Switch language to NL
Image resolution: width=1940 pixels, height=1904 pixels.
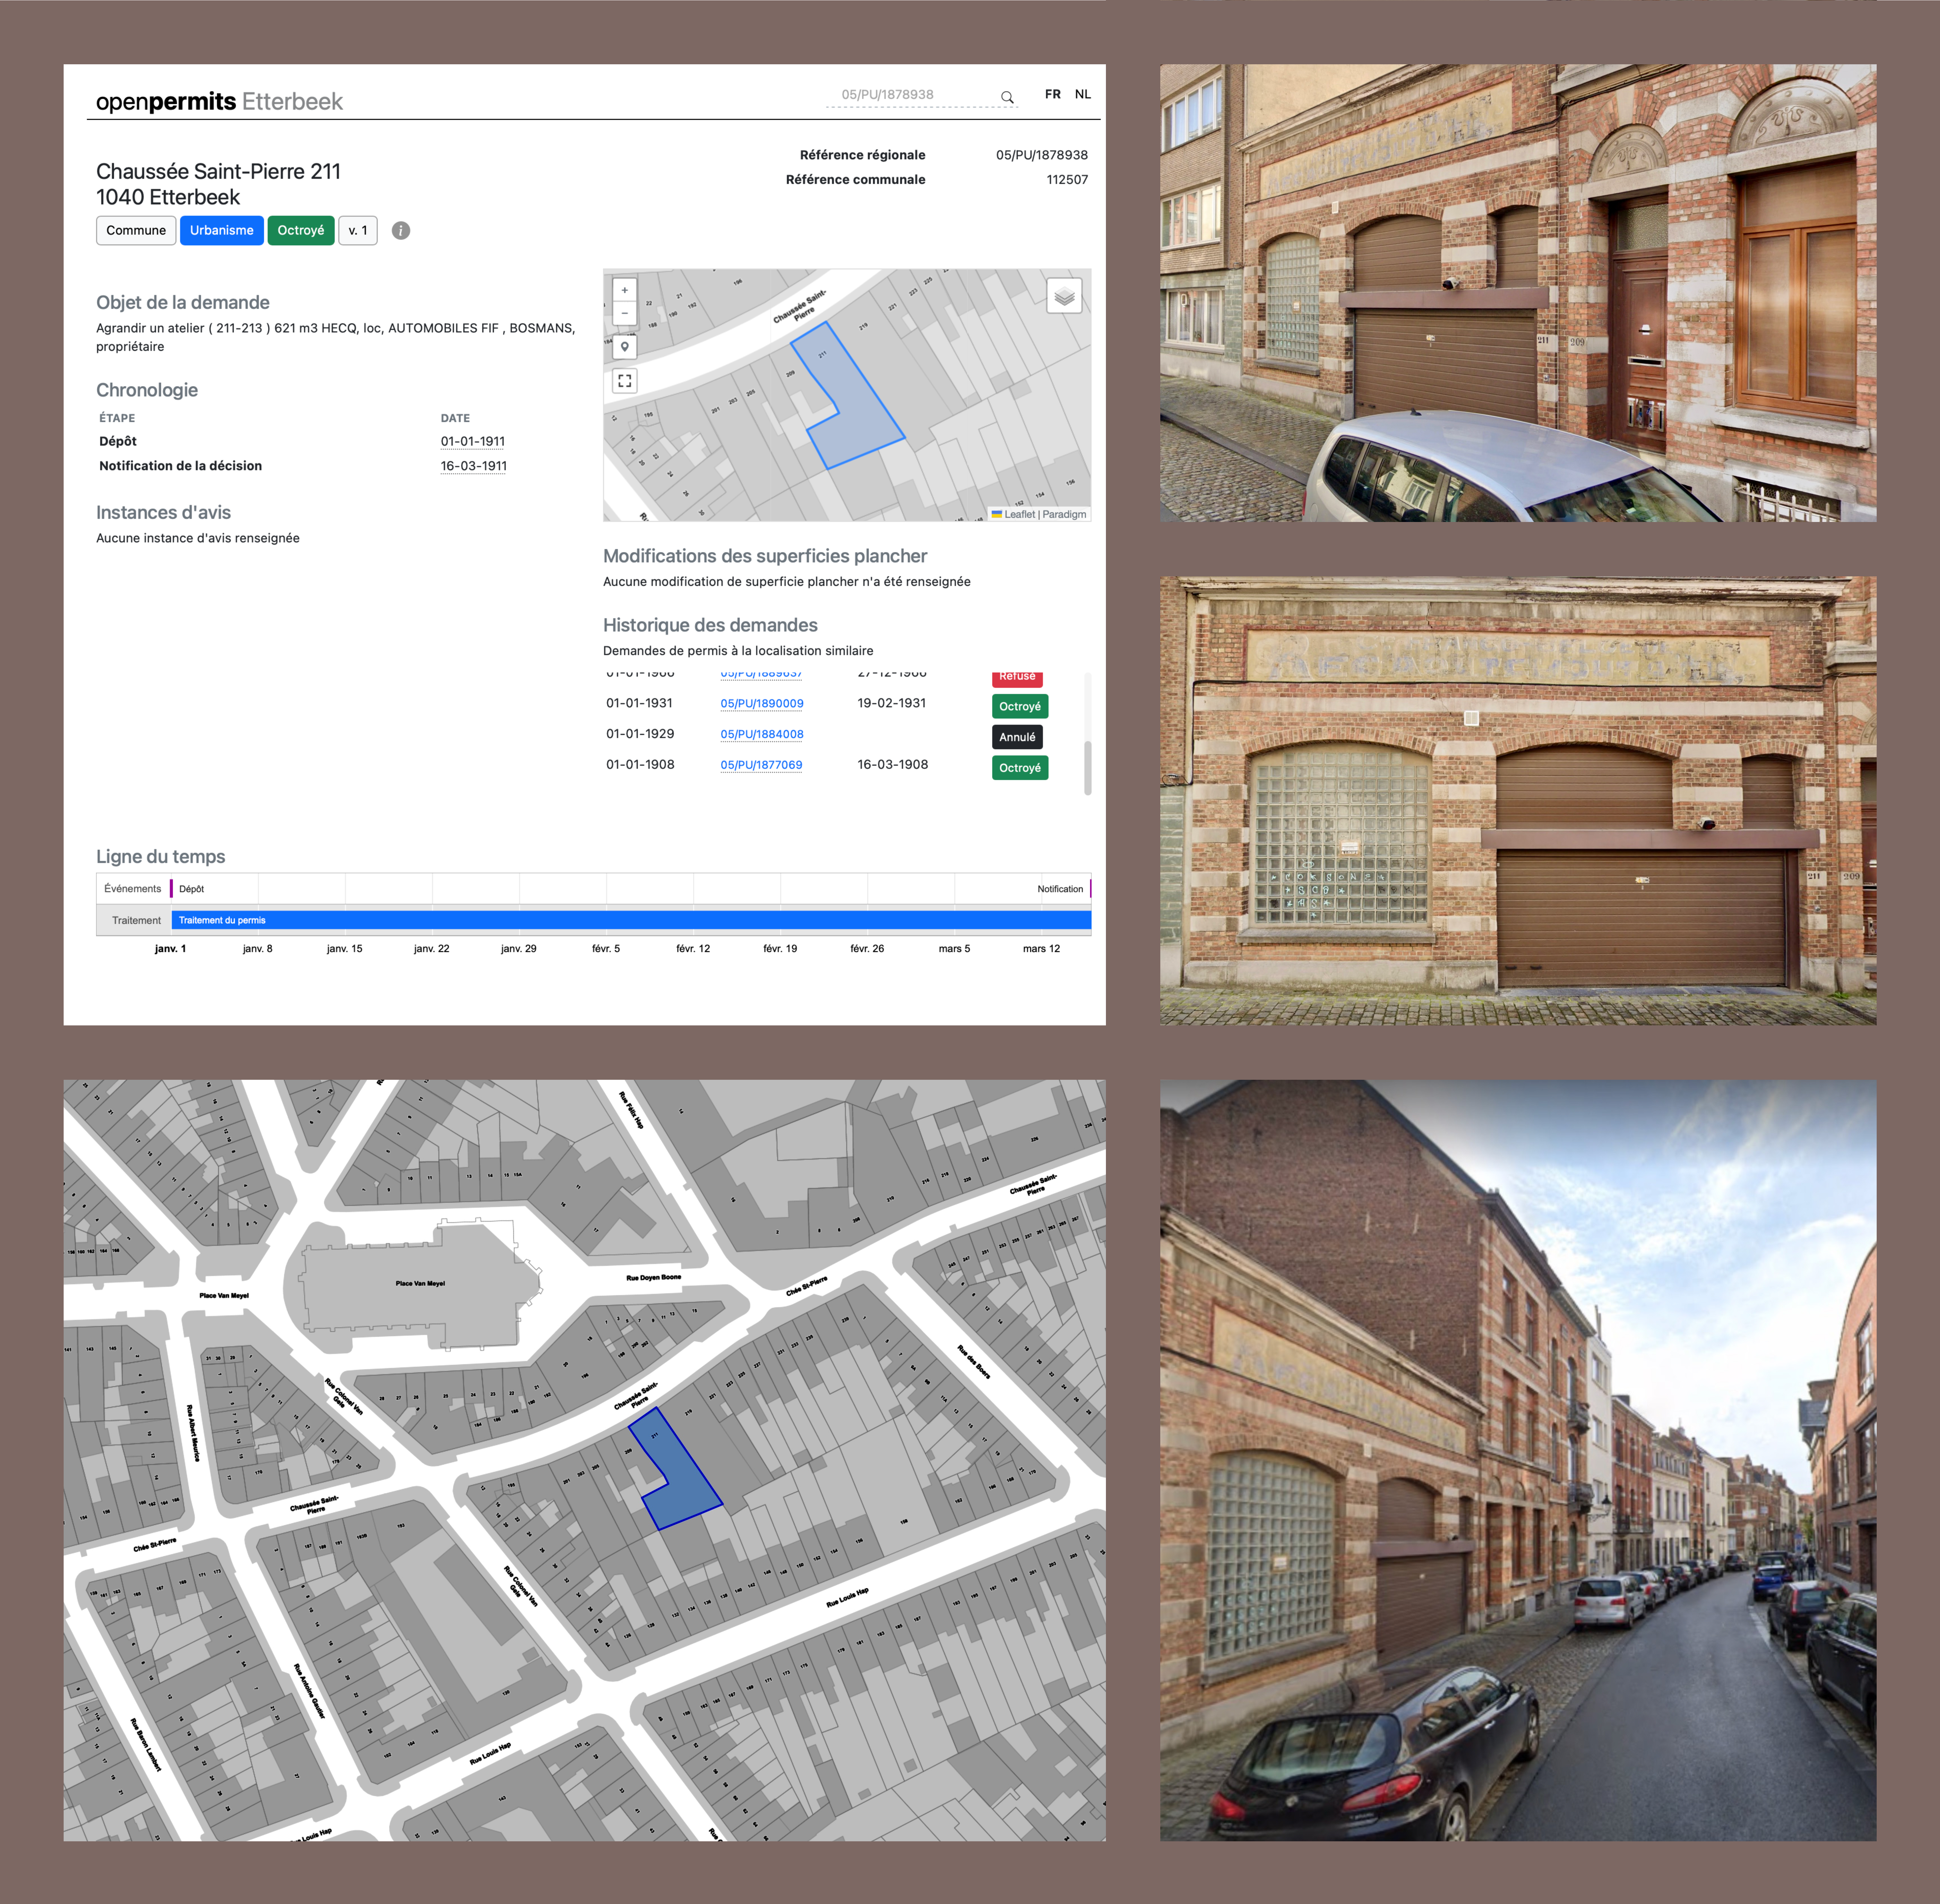(1083, 94)
